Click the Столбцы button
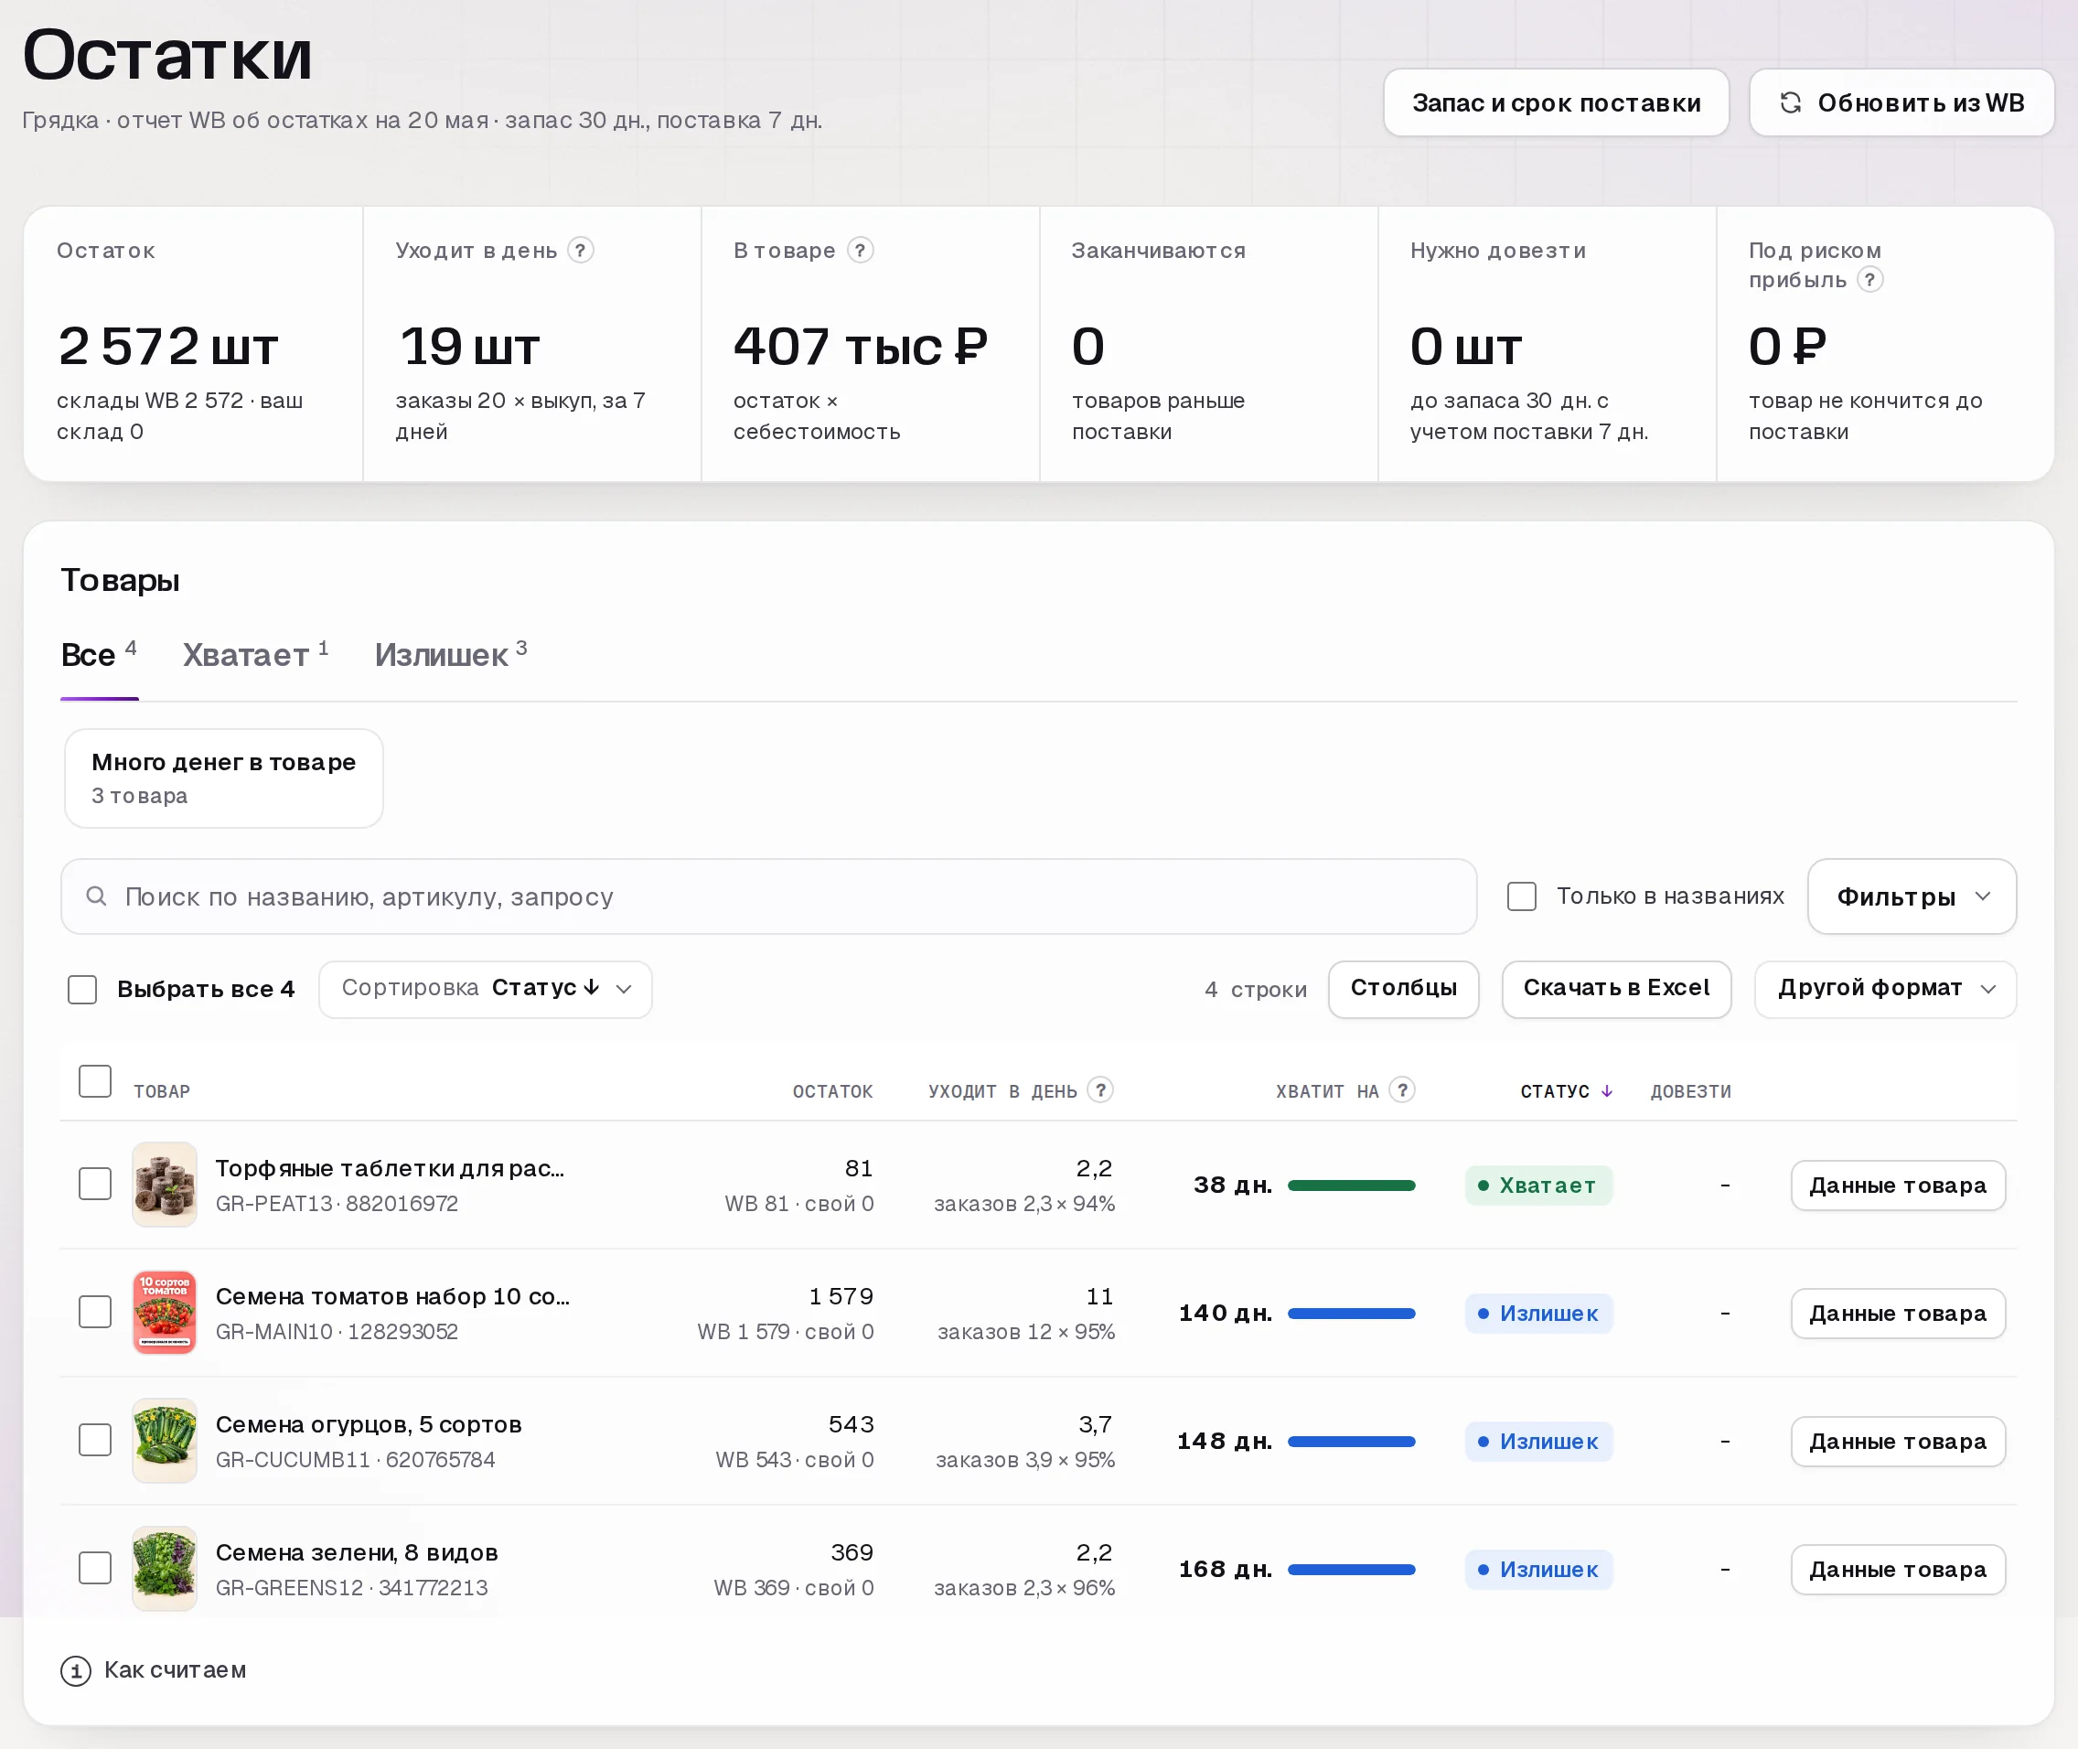This screenshot has width=2078, height=1749. coord(1404,990)
